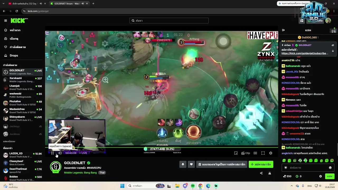Switch to the YouTube browser tab
338x190 pixels.
pyautogui.click(x=25, y=4)
